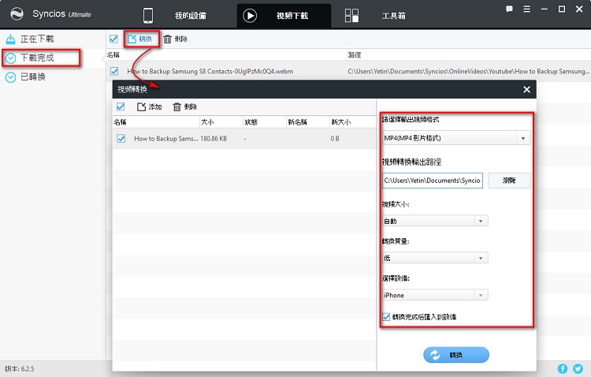Click the blue 轉換 convert button
Image resolution: width=591 pixels, height=377 pixels.
click(x=456, y=355)
